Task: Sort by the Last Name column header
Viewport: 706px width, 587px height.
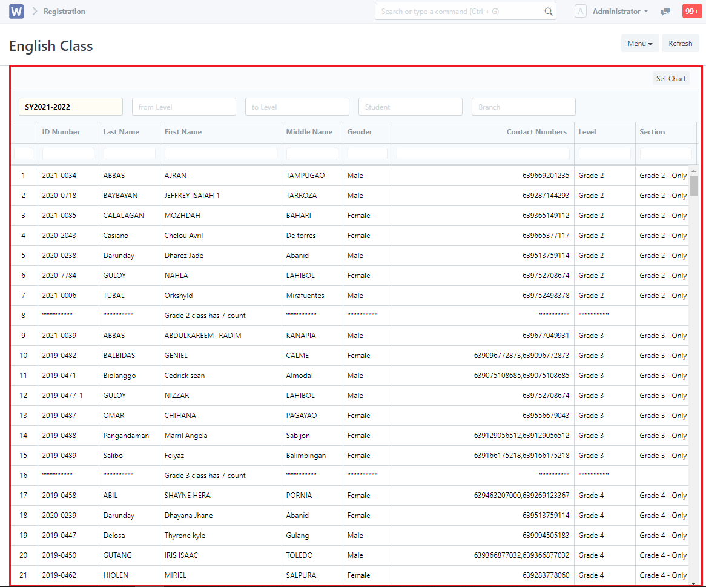Action: [129, 132]
